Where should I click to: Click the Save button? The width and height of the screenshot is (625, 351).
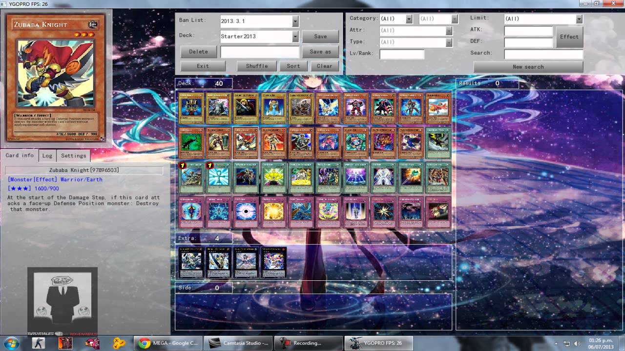click(x=320, y=36)
